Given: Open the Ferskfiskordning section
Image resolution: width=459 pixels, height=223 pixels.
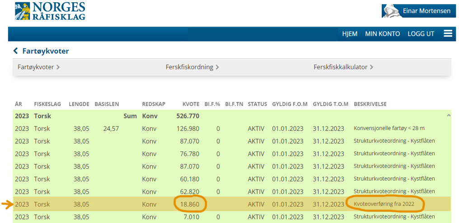Looking at the screenshot, I should (x=192, y=67).
